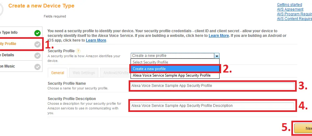The height and width of the screenshot is (136, 312).
Task: Click the Learn More link for websites
Action: 219,36
